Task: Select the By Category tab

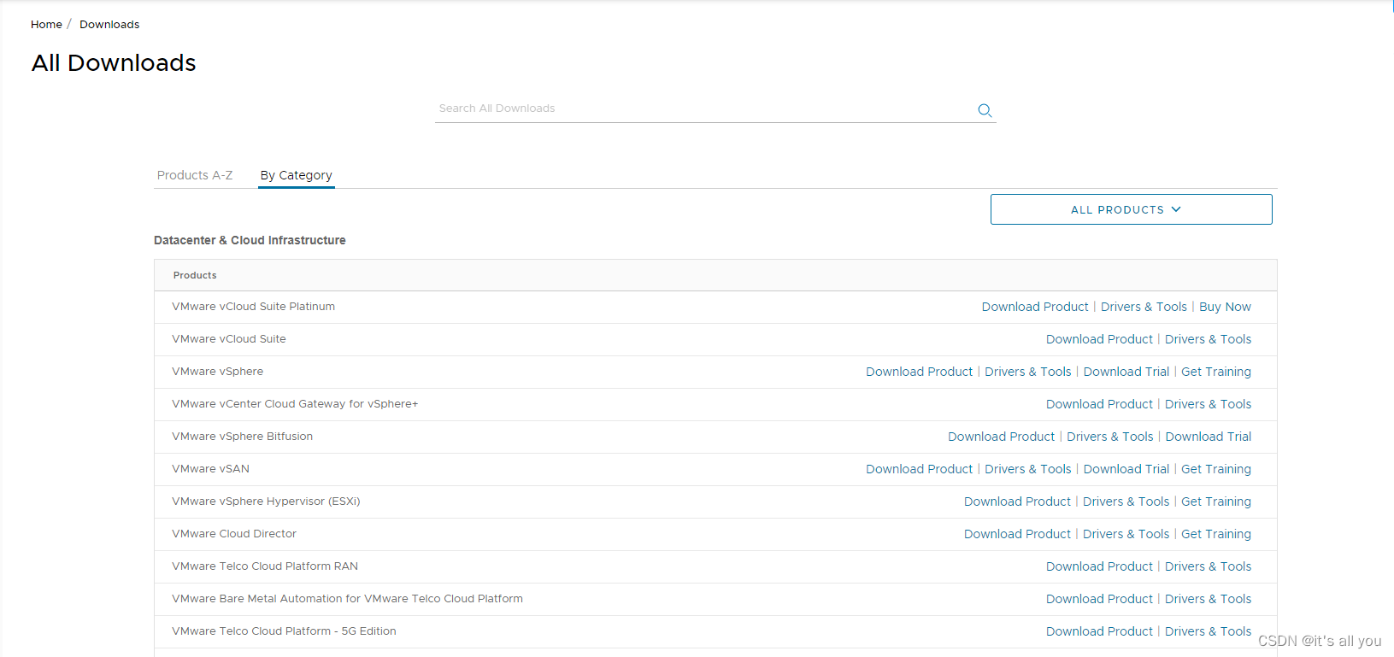Action: 296,175
